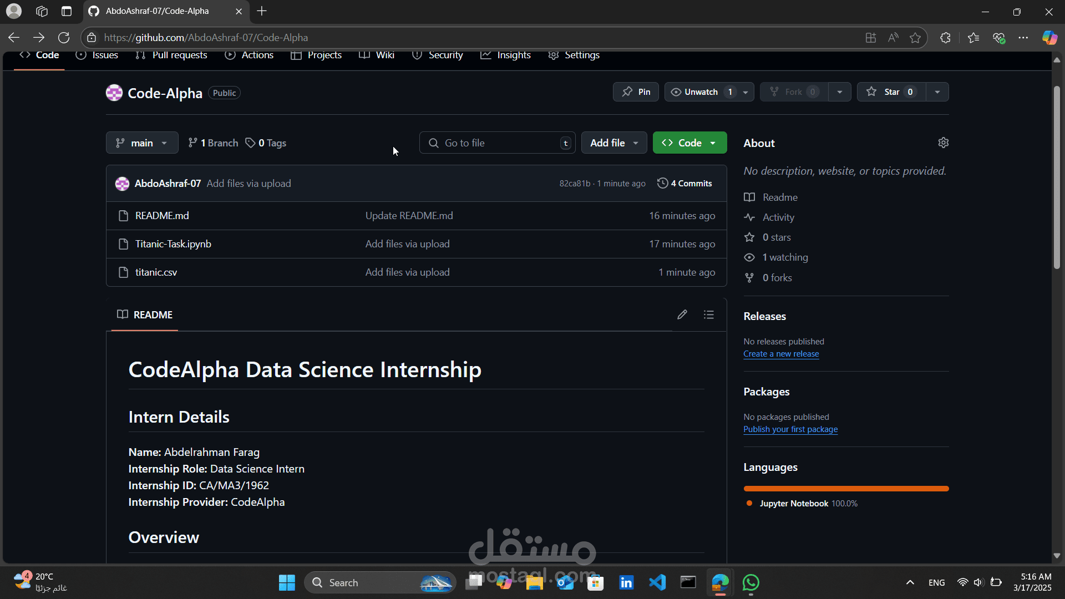The height and width of the screenshot is (599, 1065).
Task: Click the Workspaces icon in the title bar
Action: point(42,11)
